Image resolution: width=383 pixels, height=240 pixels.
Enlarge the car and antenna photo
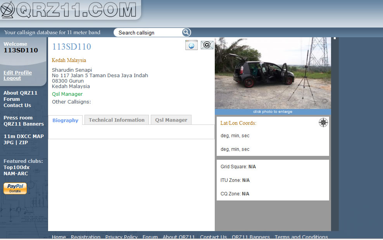coord(273,73)
